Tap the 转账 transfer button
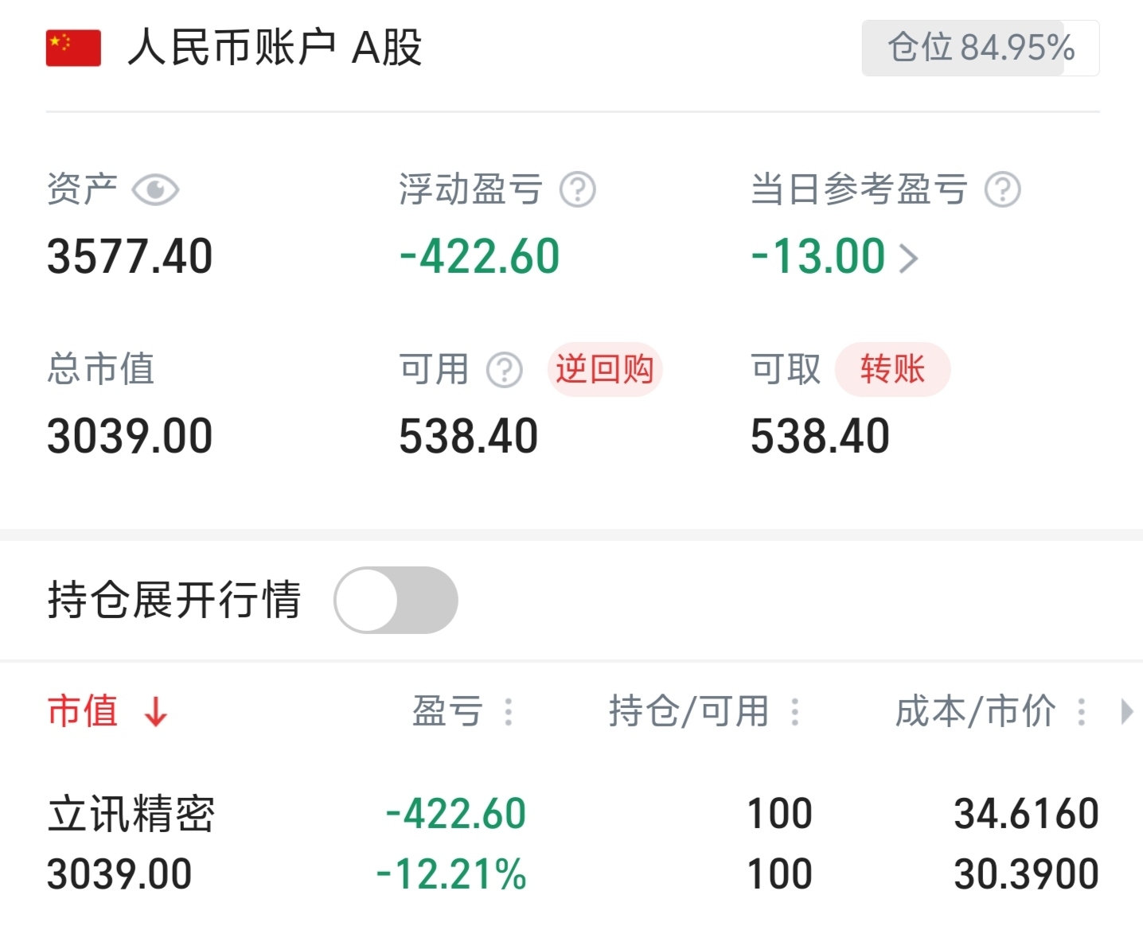 click(891, 370)
